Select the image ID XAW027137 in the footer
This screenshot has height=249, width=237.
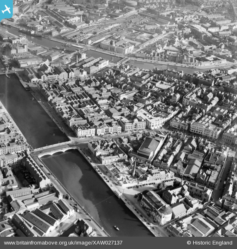(x=107, y=242)
